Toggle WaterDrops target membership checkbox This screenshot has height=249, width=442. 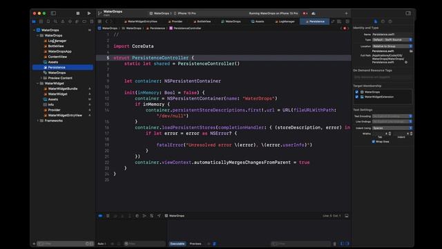[x=356, y=92]
